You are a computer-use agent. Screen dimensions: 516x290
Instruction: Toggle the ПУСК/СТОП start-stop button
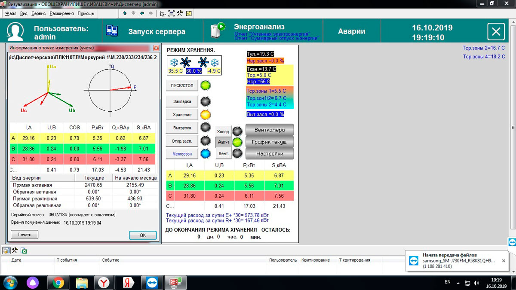coord(182,85)
